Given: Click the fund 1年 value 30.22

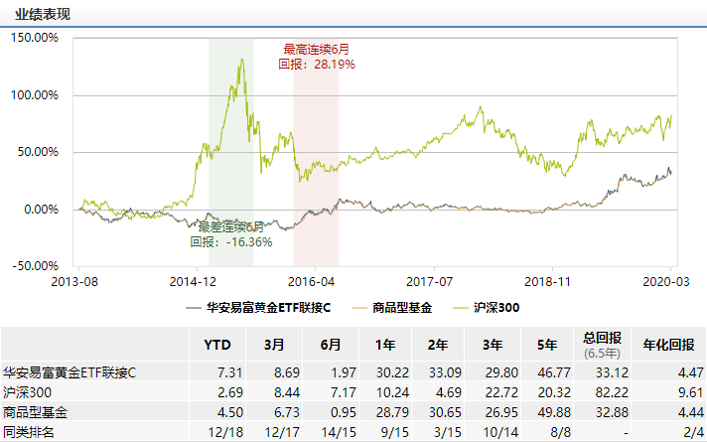Looking at the screenshot, I should (392, 372).
